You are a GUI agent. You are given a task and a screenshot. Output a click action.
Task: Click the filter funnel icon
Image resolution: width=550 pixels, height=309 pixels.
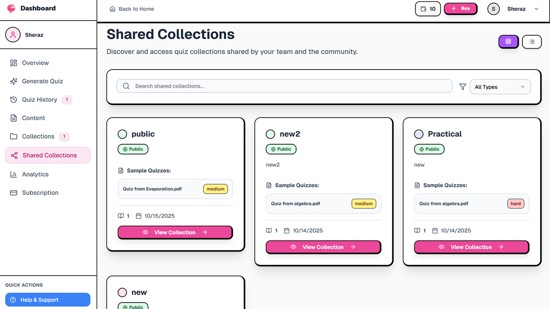click(x=463, y=87)
